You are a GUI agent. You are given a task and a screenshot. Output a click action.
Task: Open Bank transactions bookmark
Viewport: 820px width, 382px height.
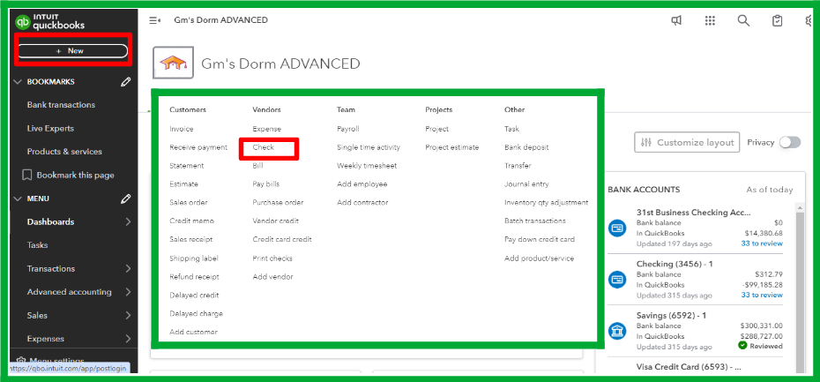[61, 105]
